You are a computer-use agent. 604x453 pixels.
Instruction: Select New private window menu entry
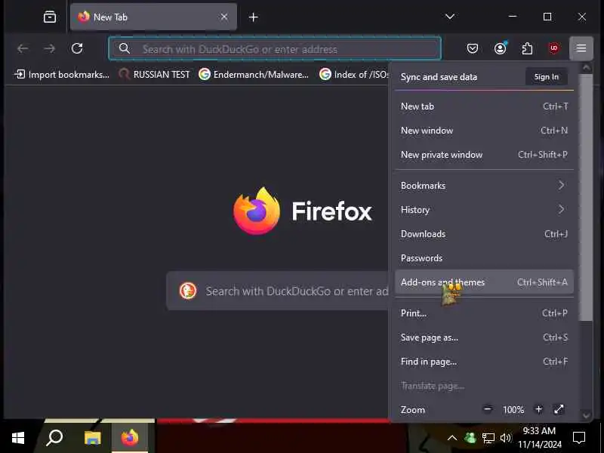pyautogui.click(x=484, y=155)
